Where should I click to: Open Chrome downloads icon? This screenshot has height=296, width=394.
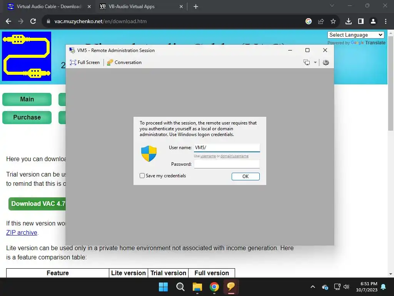349,22
